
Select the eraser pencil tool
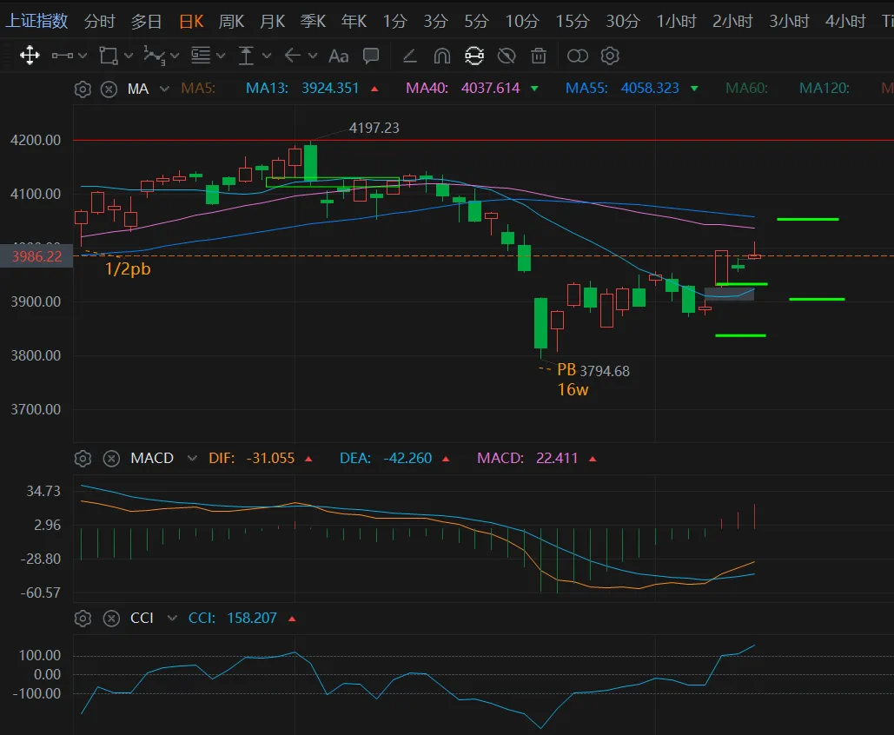(409, 56)
